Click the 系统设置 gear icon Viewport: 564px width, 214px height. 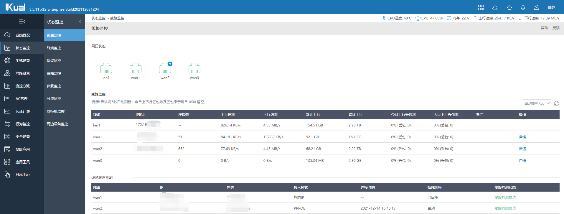7,60
